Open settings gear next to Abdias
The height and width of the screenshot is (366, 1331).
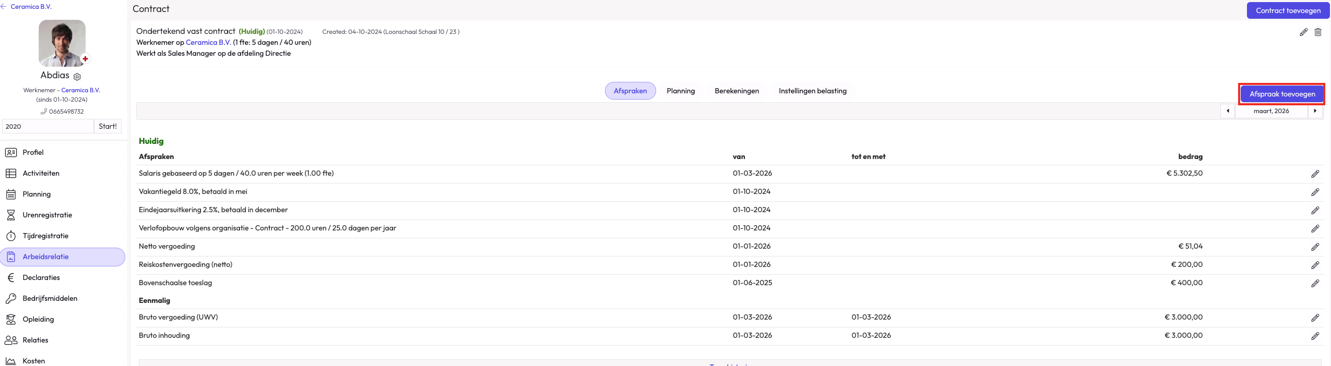(77, 77)
